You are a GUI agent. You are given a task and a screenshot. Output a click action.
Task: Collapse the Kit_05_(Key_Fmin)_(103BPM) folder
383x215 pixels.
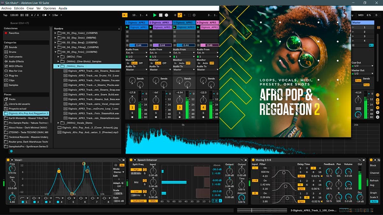pyautogui.click(x=55, y=52)
